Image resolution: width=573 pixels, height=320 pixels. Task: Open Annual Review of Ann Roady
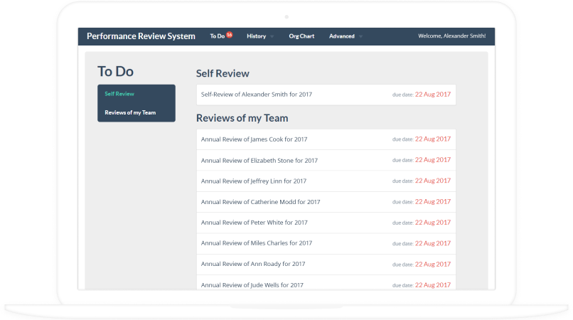(x=253, y=264)
